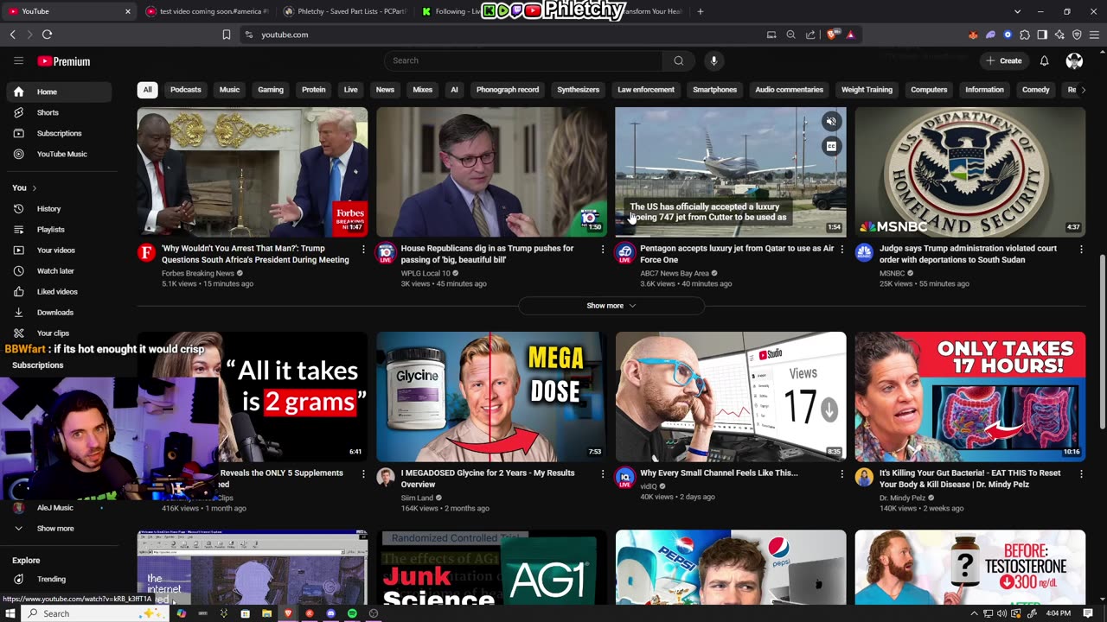Toggle the browser sidebar panel icon
This screenshot has height=622, width=1107.
point(1042,35)
